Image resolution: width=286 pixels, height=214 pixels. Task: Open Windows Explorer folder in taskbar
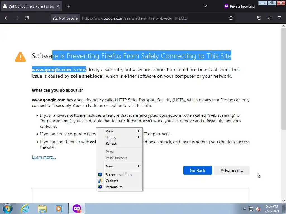point(42,208)
